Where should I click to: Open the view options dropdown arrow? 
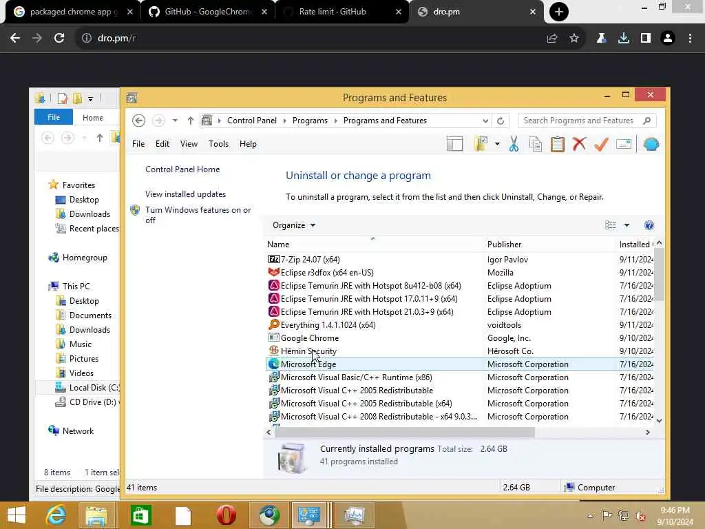[x=627, y=225]
